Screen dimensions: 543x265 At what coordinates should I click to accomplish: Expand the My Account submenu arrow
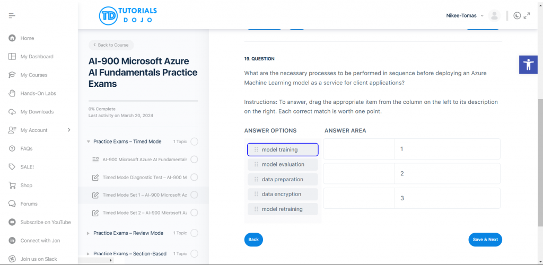69,130
